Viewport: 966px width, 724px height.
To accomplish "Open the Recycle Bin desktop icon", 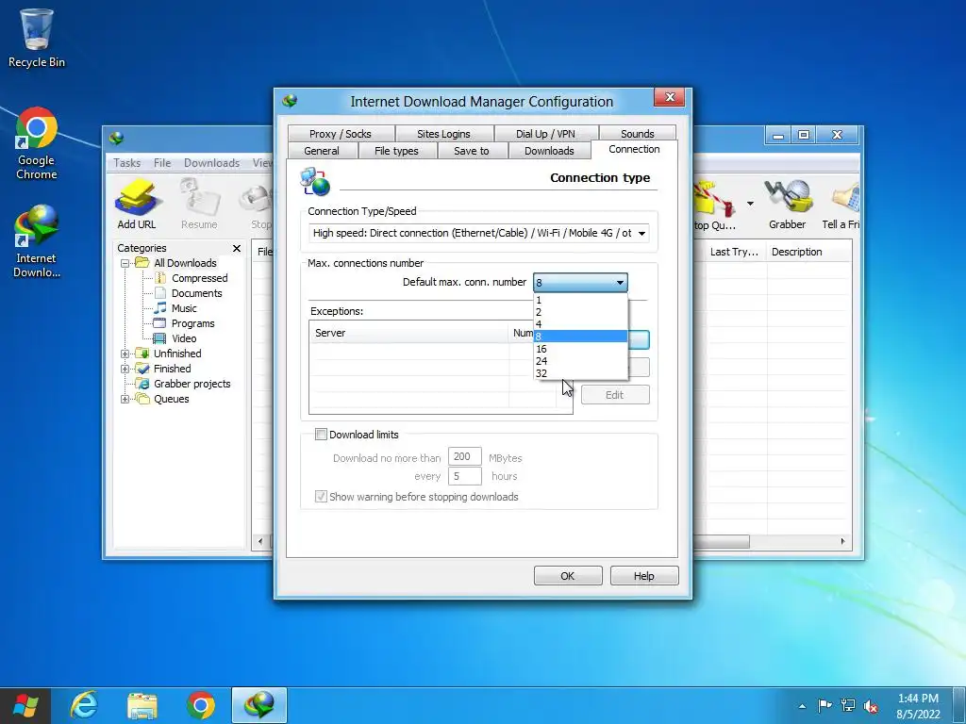I will (37, 38).
